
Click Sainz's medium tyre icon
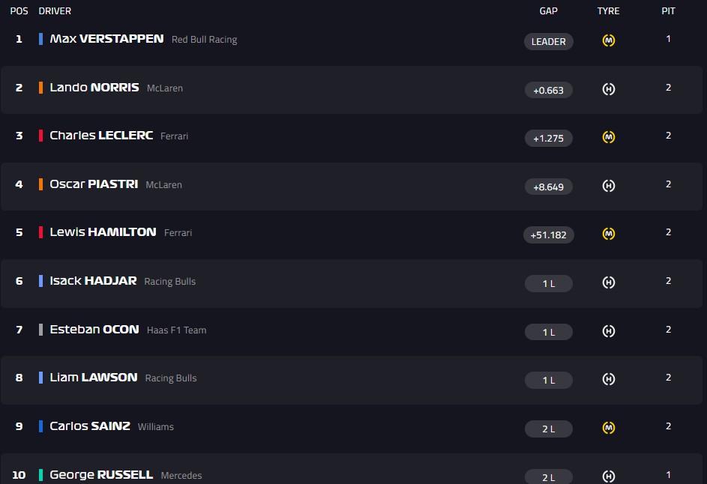tap(609, 428)
